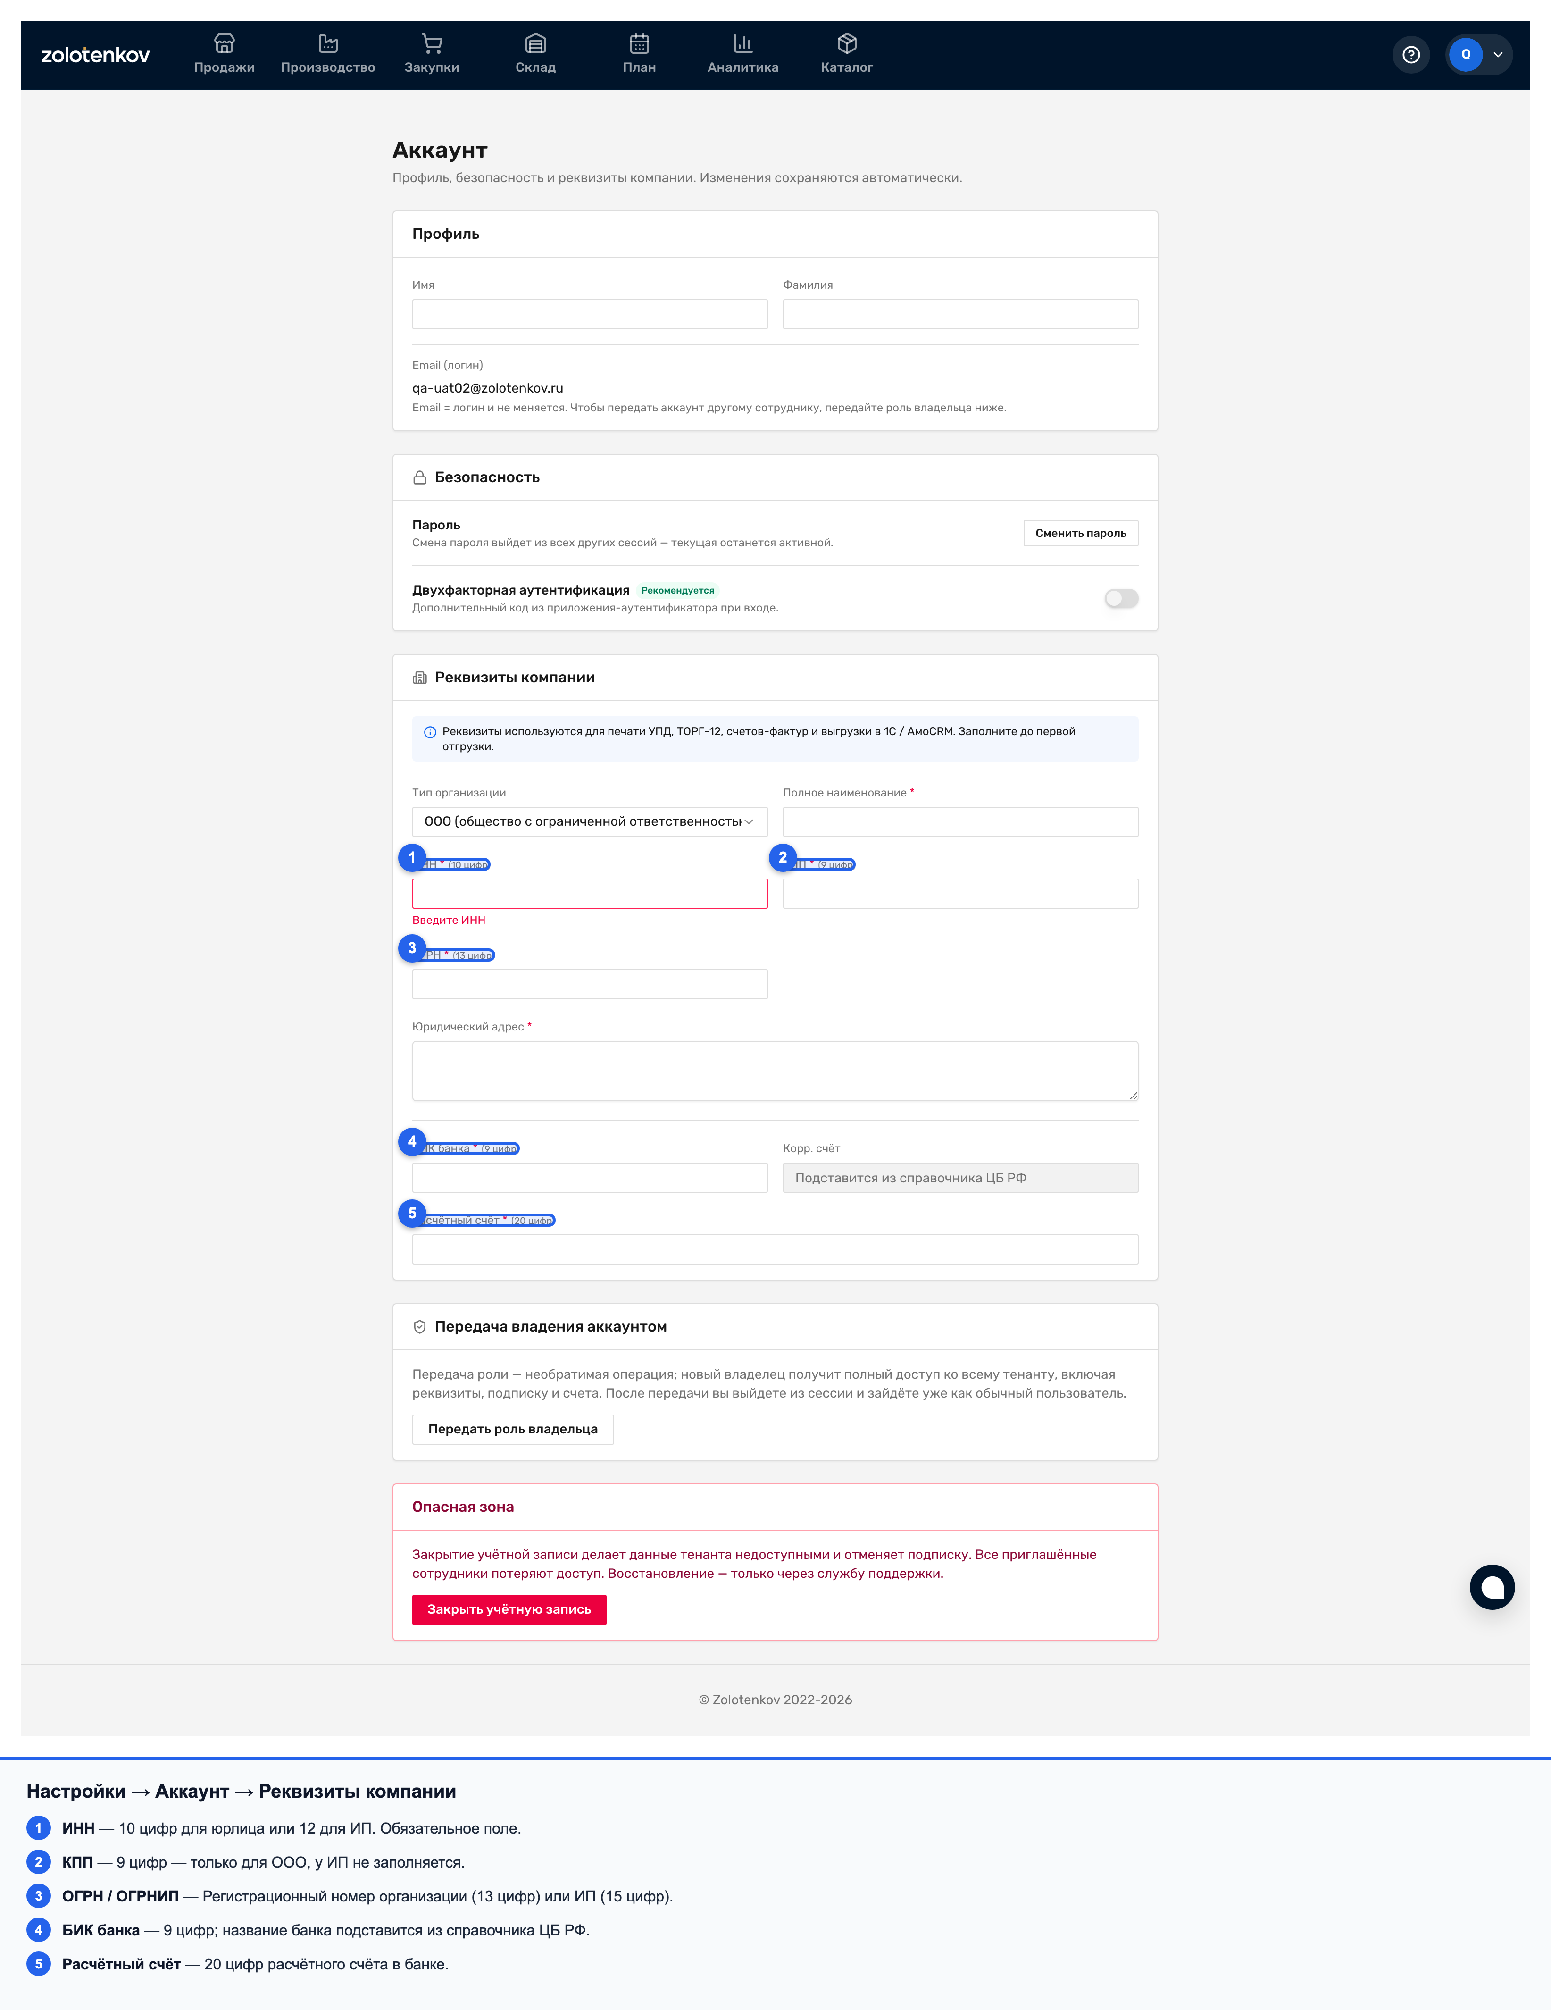Screen dimensions: 1551x2010
Task: Click the red Закрыть учётную запись button
Action: point(509,1610)
